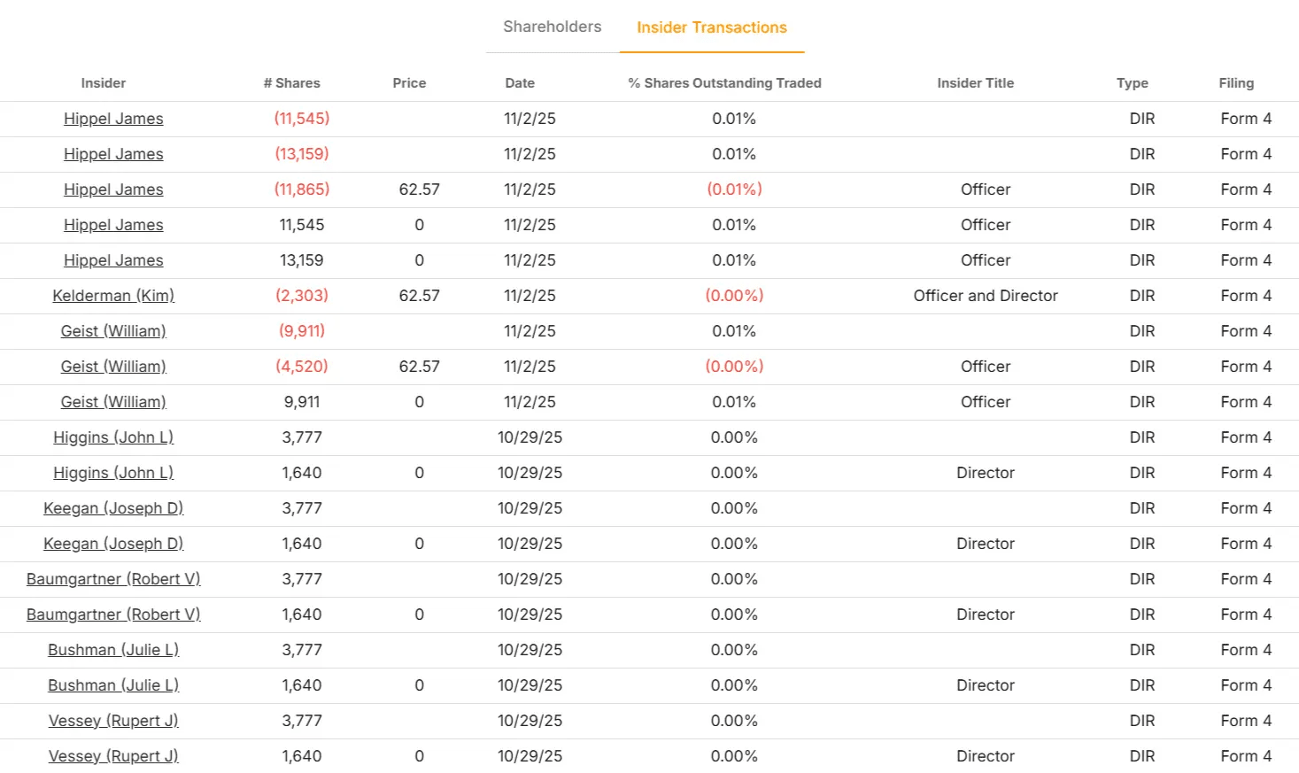This screenshot has width=1299, height=773.
Task: Open the Higgins (John L) insider link
Action: (113, 437)
